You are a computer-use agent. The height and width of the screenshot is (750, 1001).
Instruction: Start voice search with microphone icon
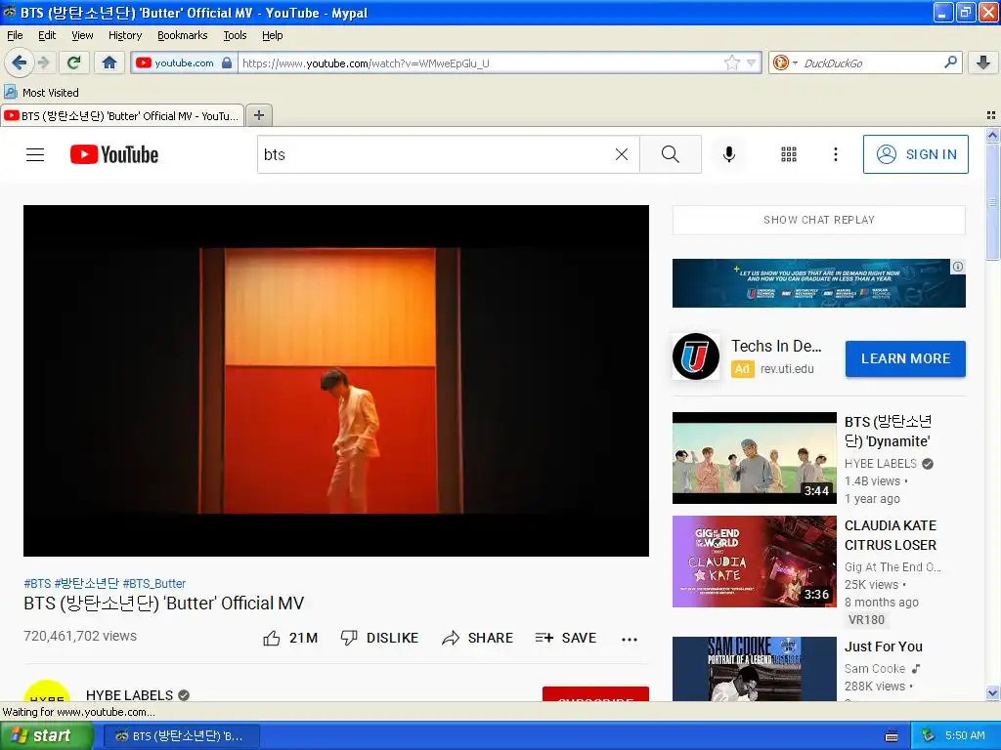click(729, 154)
